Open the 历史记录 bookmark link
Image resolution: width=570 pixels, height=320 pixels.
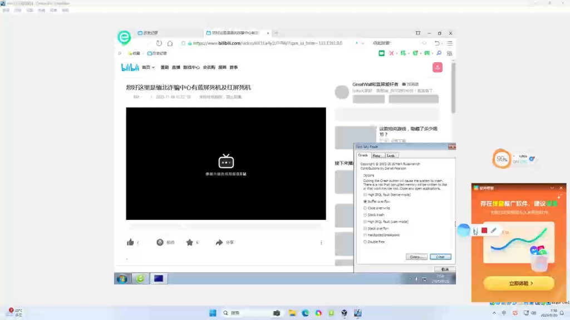[157, 53]
